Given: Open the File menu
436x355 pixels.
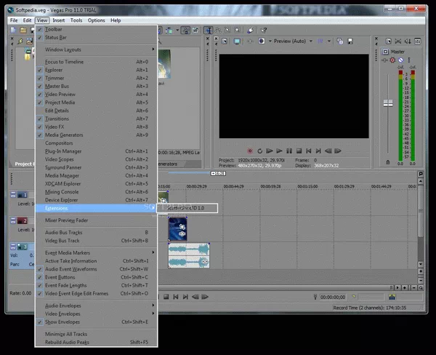Looking at the screenshot, I should tap(14, 20).
